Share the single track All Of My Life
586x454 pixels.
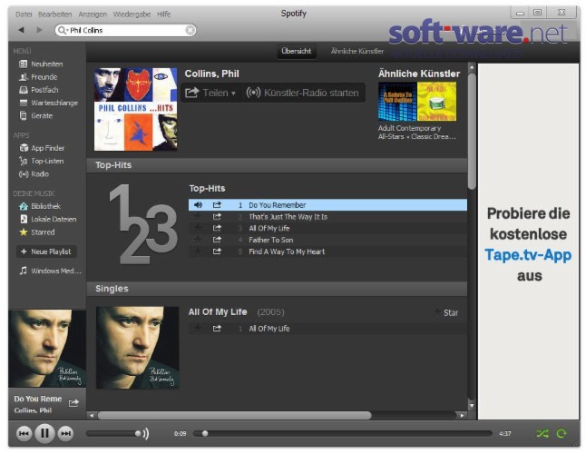click(x=217, y=329)
